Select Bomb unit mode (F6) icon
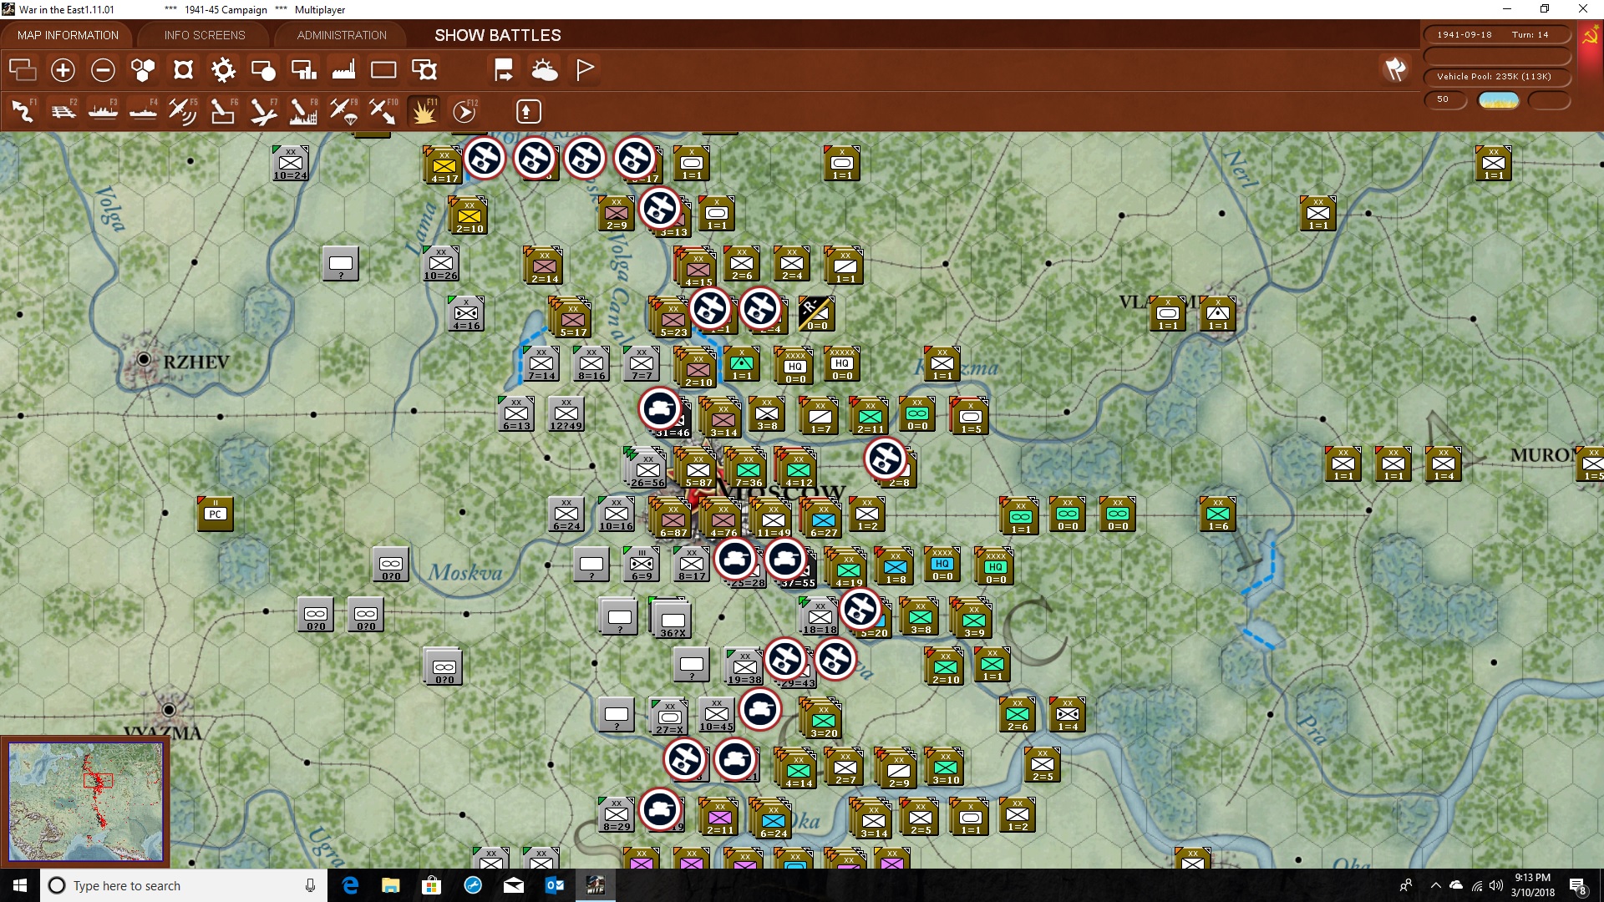The image size is (1604, 902). pyautogui.click(x=223, y=111)
